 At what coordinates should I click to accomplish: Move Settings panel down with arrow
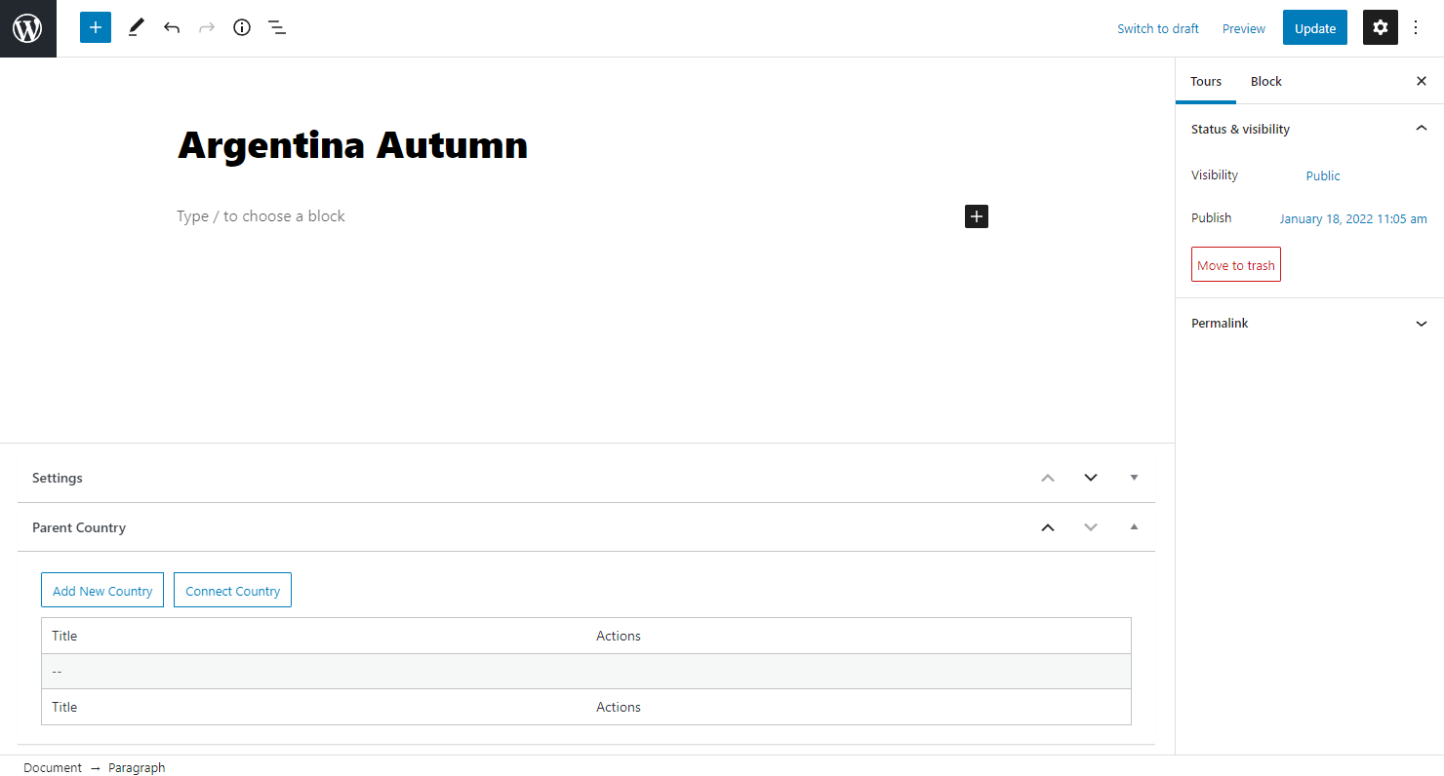[x=1091, y=478]
